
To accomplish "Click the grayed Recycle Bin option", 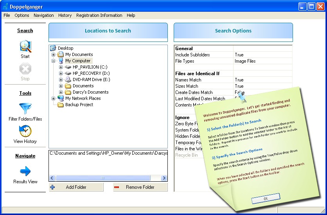I will tap(187, 155).
